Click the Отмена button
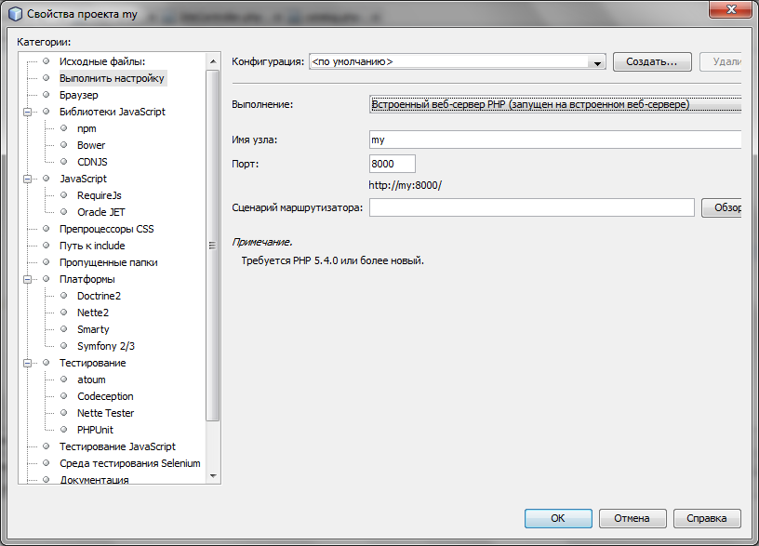Viewport: 759px width, 546px height. (631, 518)
